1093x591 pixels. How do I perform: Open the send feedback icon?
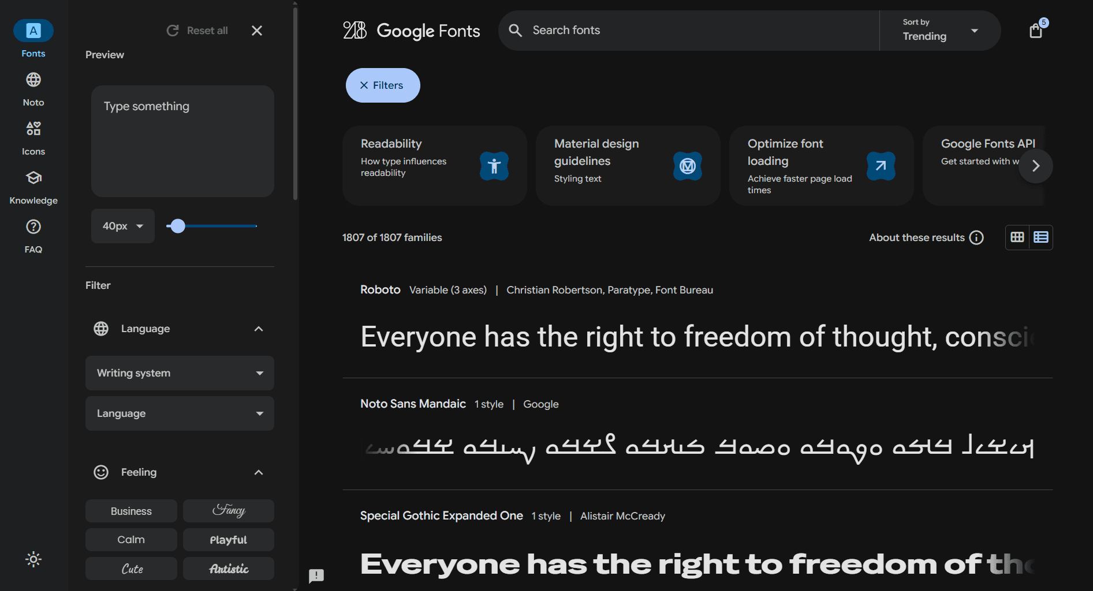[316, 575]
